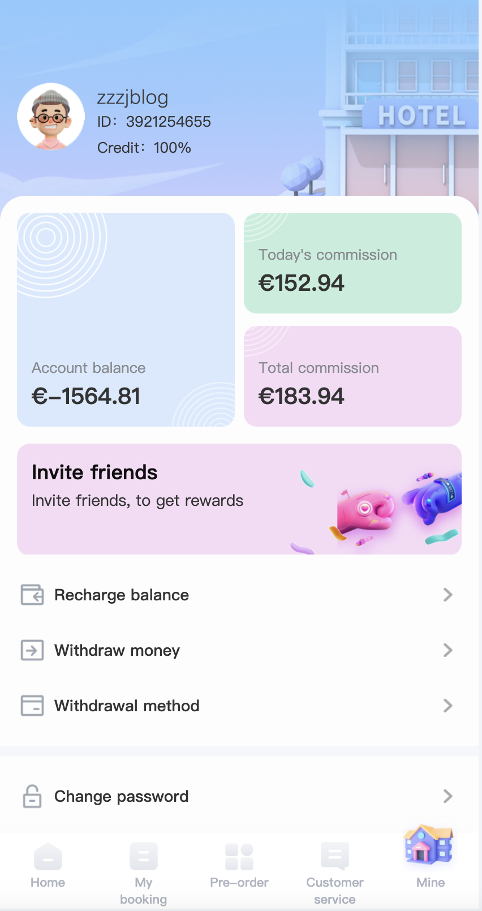Click the user profile avatar
Image resolution: width=482 pixels, height=911 pixels.
pyautogui.click(x=51, y=117)
